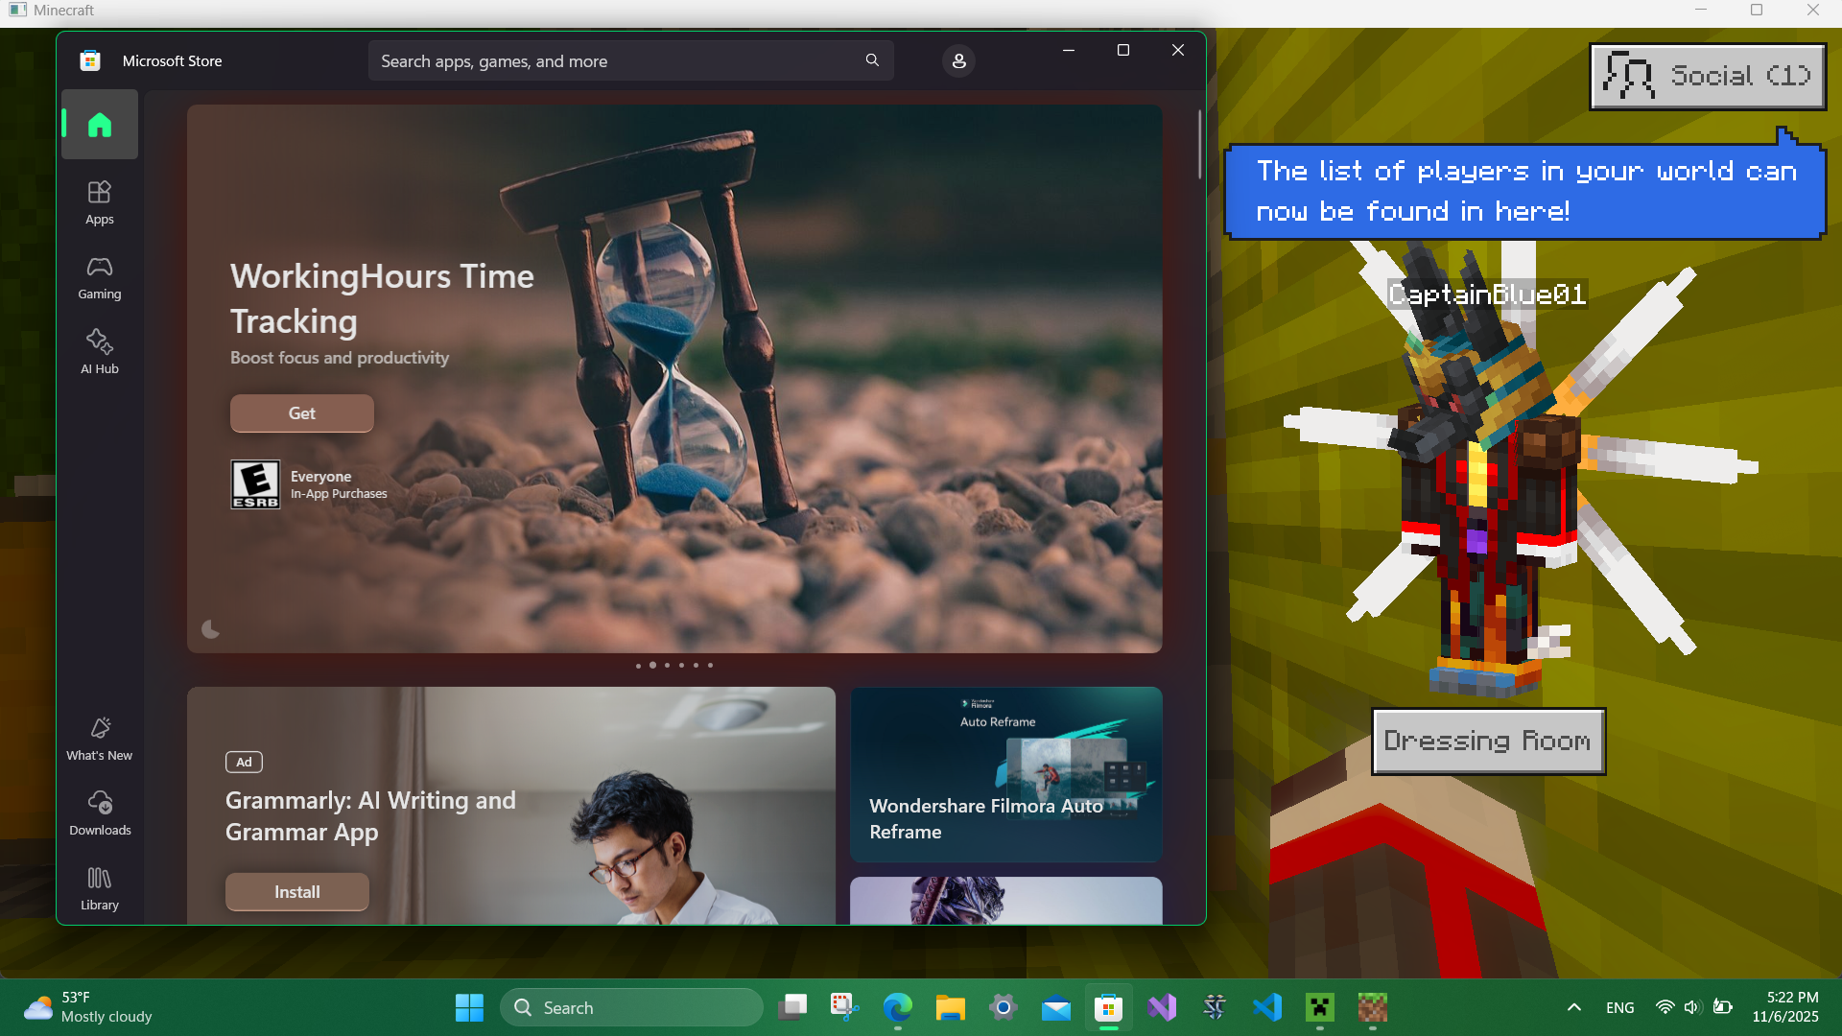Screen dimensions: 1842x1036
Task: Maximize the Microsoft Store window
Action: [x=1123, y=50]
